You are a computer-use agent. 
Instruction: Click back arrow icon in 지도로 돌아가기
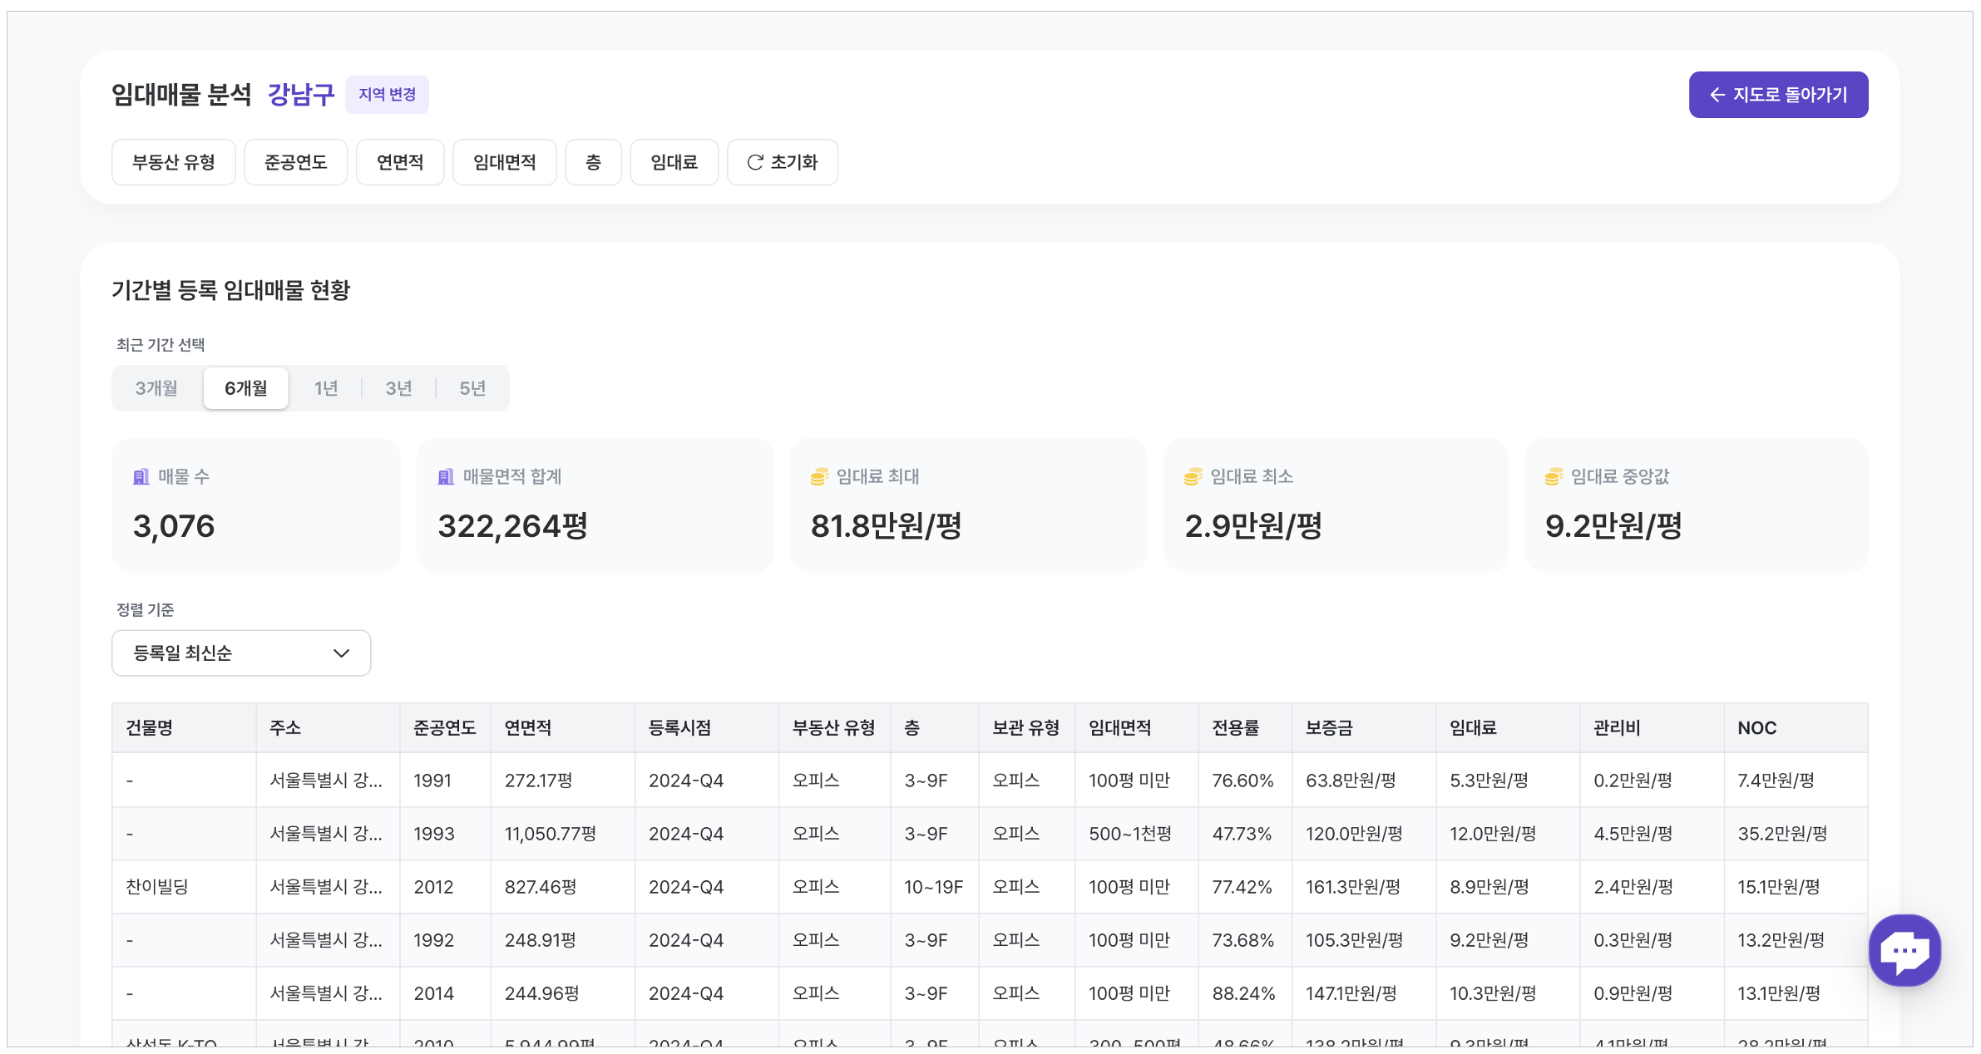point(1717,95)
